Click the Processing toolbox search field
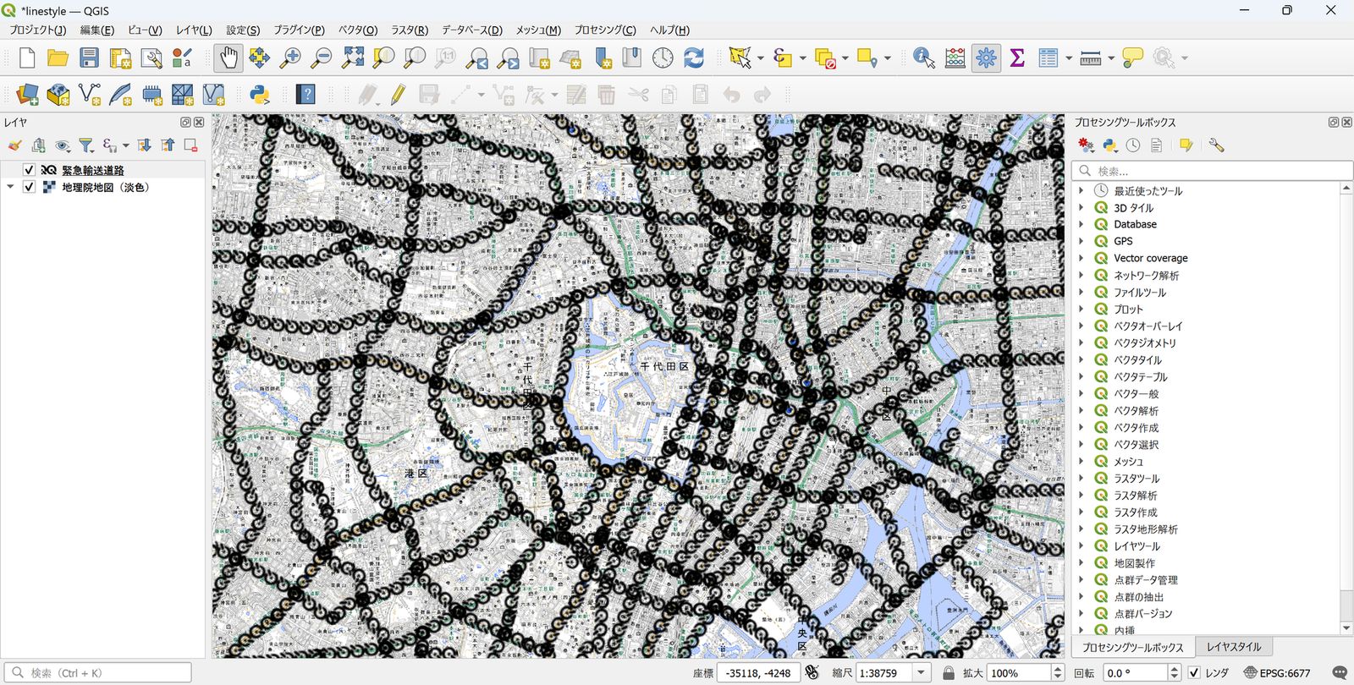The width and height of the screenshot is (1354, 685). pos(1212,170)
